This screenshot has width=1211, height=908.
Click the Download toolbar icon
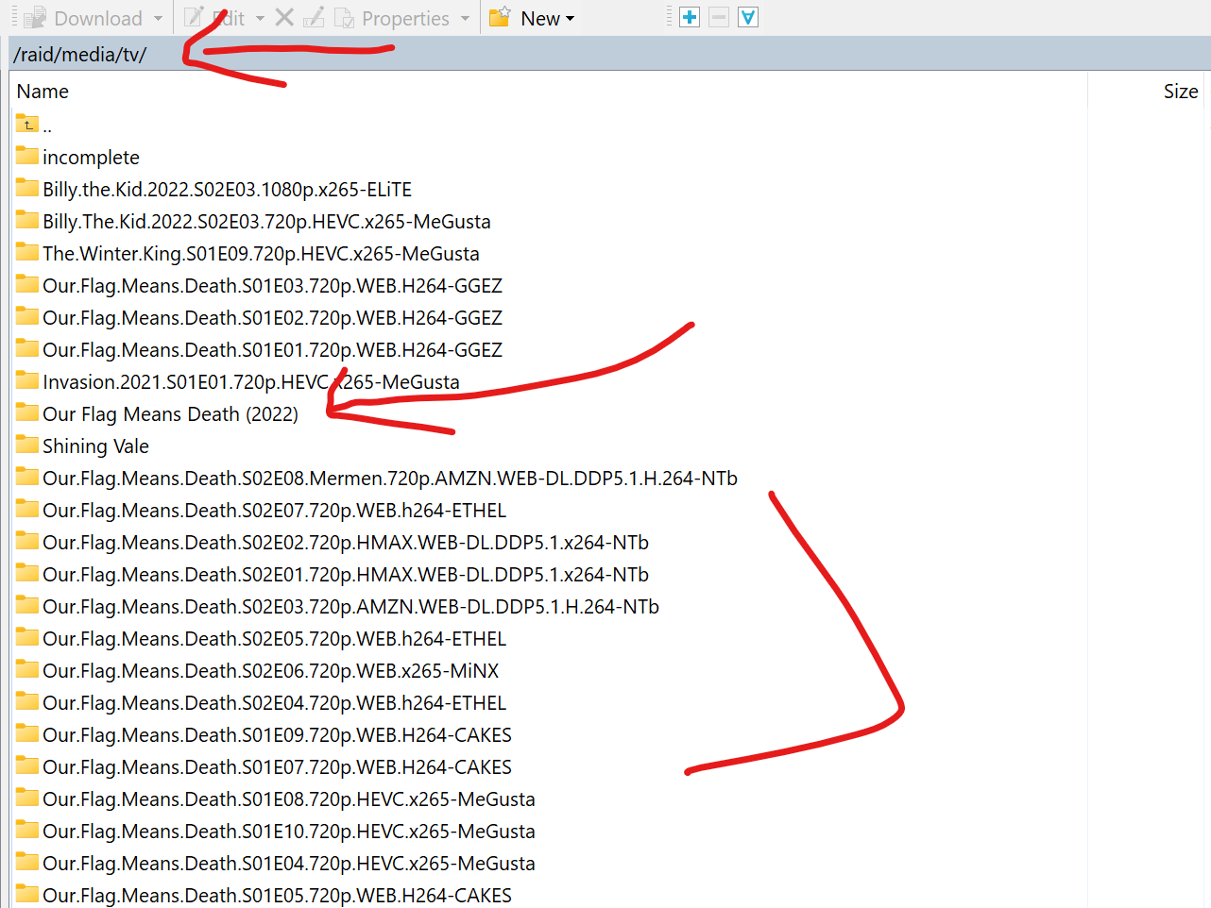(33, 17)
